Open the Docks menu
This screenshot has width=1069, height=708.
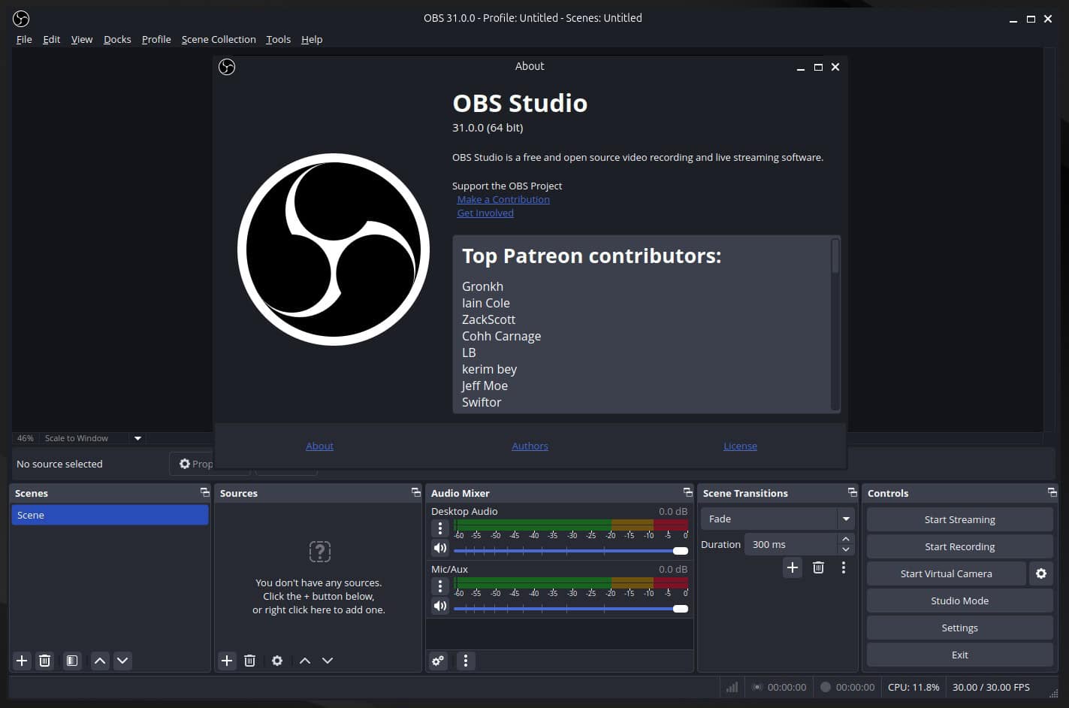coord(117,39)
